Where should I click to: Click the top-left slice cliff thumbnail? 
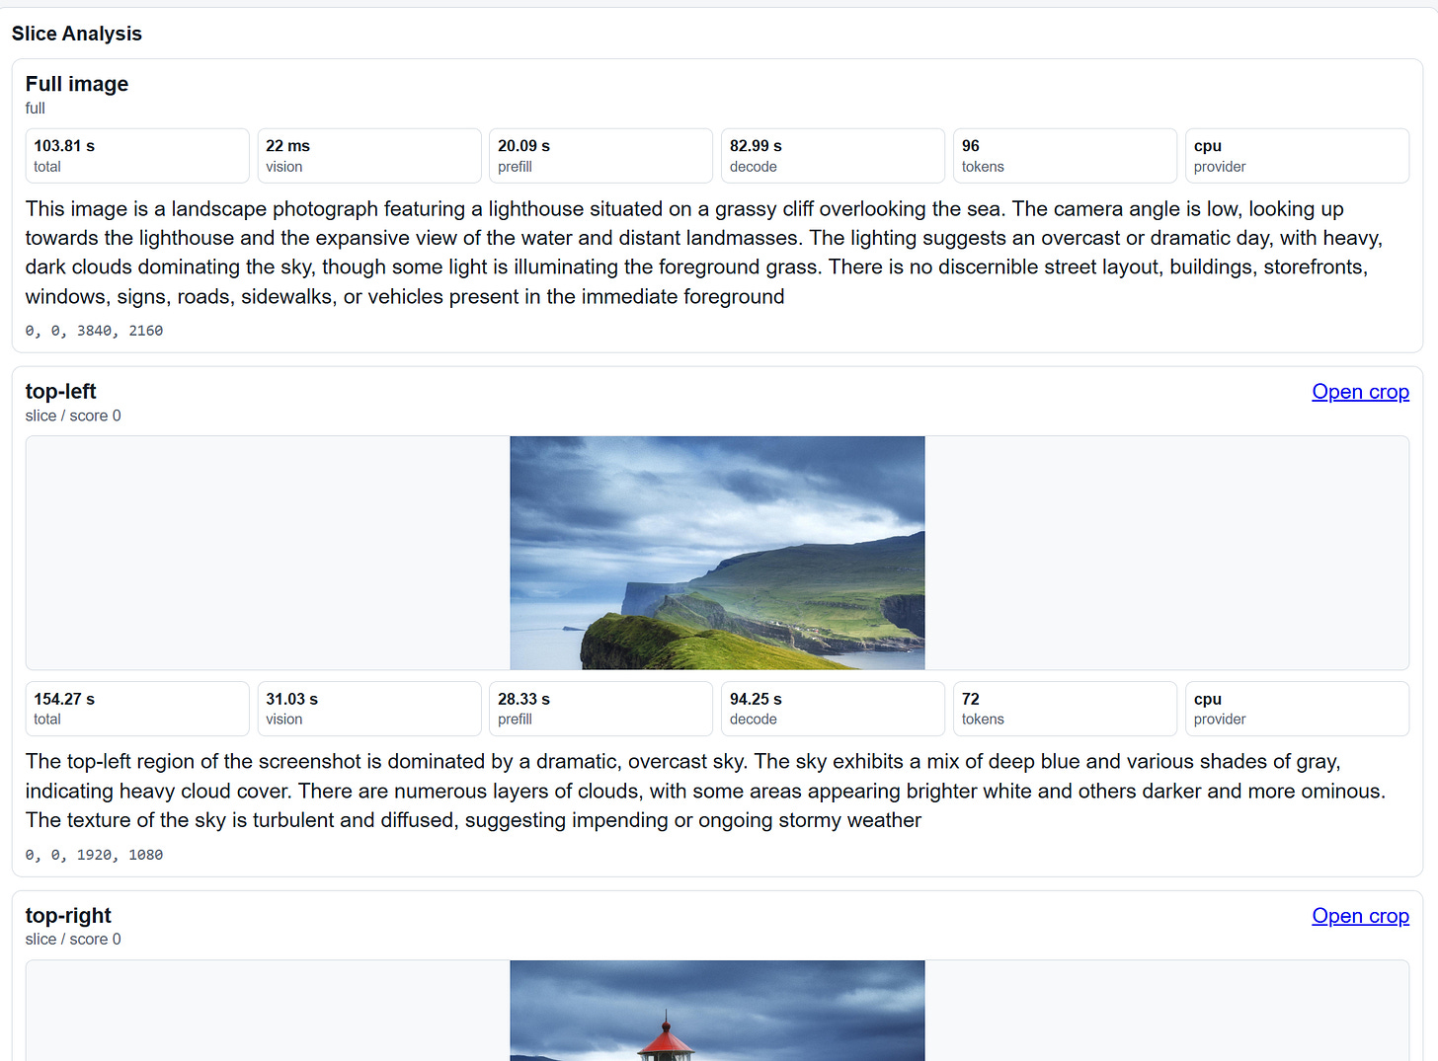click(717, 553)
